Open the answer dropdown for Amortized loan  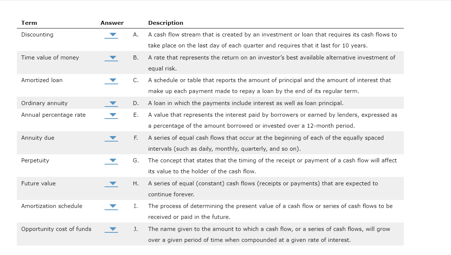pyautogui.click(x=111, y=81)
